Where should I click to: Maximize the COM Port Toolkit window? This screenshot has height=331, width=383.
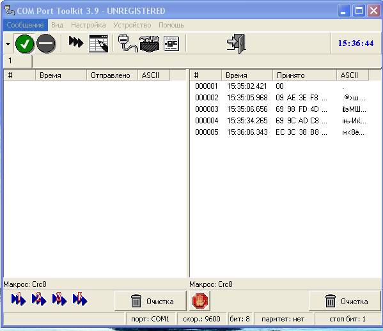tap(359, 11)
